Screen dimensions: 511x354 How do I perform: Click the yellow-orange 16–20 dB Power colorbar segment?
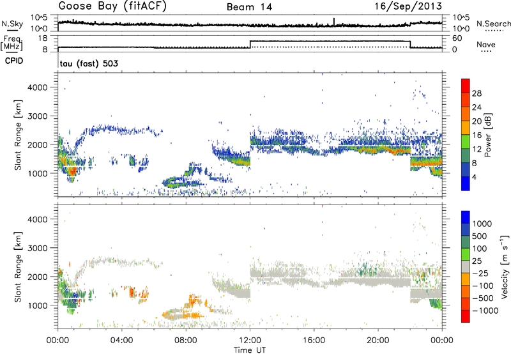(x=466, y=128)
